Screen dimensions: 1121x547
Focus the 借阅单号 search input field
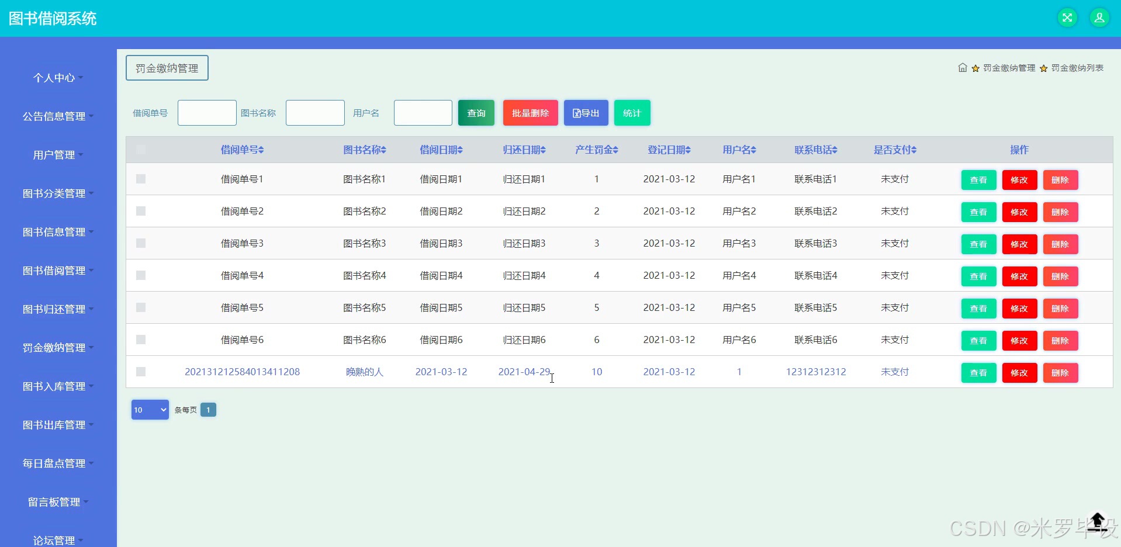207,113
